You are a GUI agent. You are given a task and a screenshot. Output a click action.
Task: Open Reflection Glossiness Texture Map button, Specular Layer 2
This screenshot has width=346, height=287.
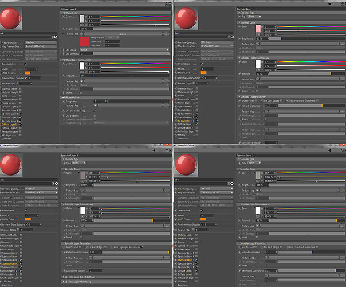(x=91, y=258)
